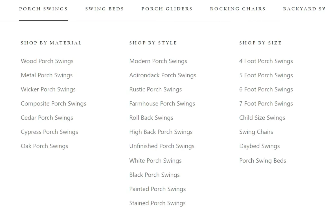325x216 pixels.
Task: Select Composite Porch Swings
Action: click(x=53, y=103)
